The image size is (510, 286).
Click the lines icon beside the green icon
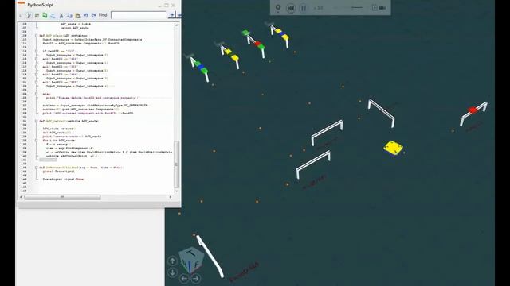coord(37,15)
